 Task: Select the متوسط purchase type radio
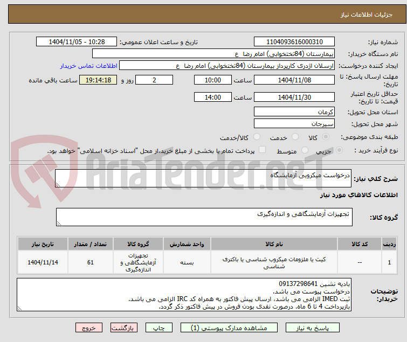point(305,150)
